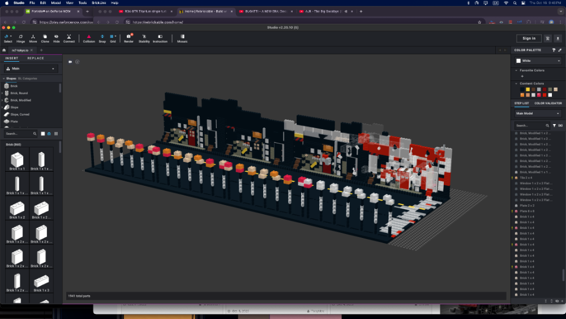Choose the Clone tool
This screenshot has height=319, width=566.
(45, 39)
